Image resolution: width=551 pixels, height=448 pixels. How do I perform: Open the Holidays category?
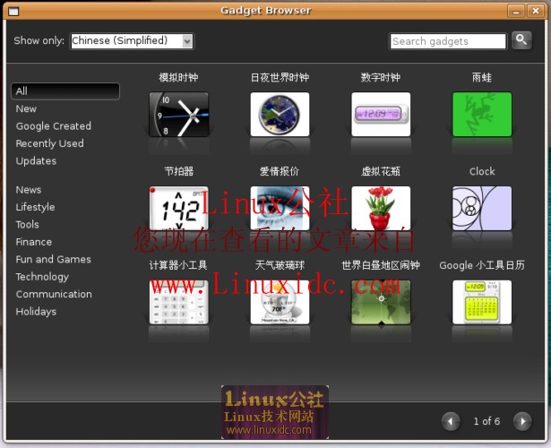coord(36,312)
